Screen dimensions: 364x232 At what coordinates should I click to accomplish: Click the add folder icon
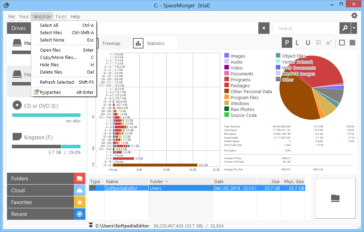click(x=329, y=42)
